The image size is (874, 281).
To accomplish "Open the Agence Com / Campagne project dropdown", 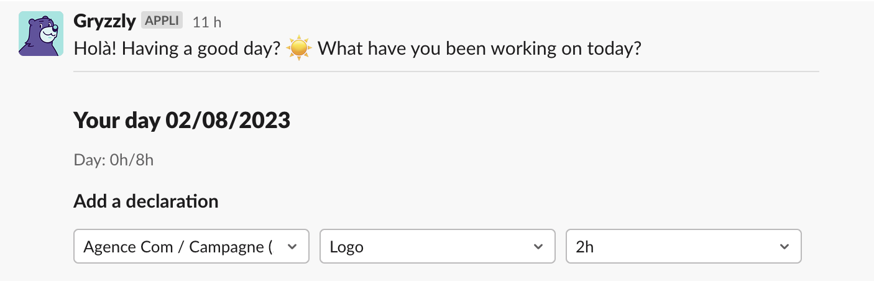I will [191, 247].
